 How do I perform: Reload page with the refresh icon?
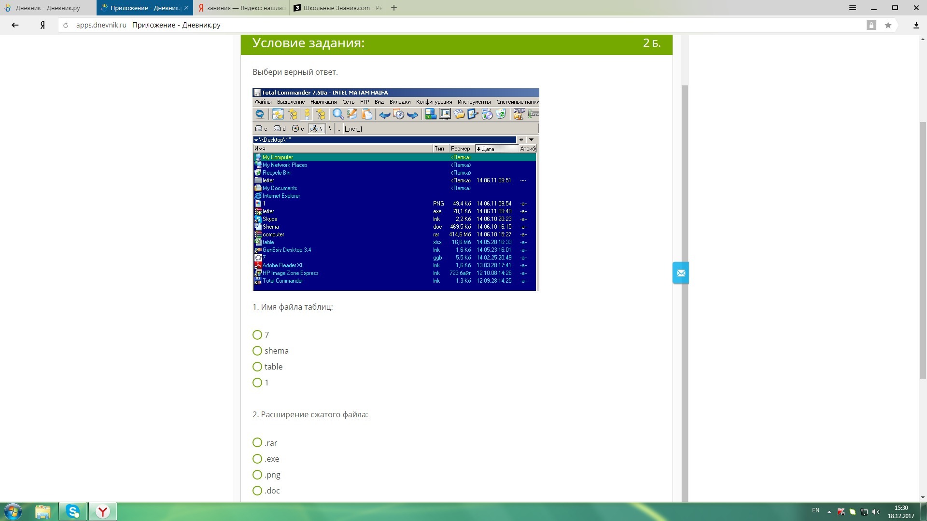point(66,25)
